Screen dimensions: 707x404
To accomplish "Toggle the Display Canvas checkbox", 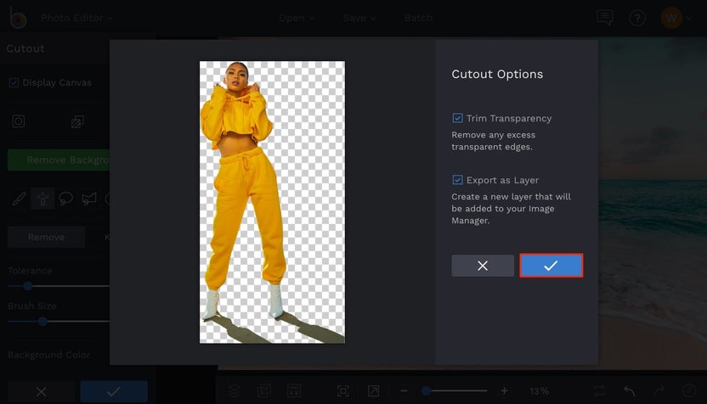I will [14, 83].
